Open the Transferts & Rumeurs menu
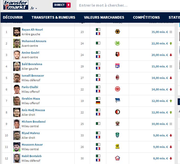The width and height of the screenshot is (180, 164). [53, 17]
